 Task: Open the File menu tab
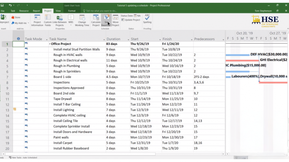tap(3, 11)
